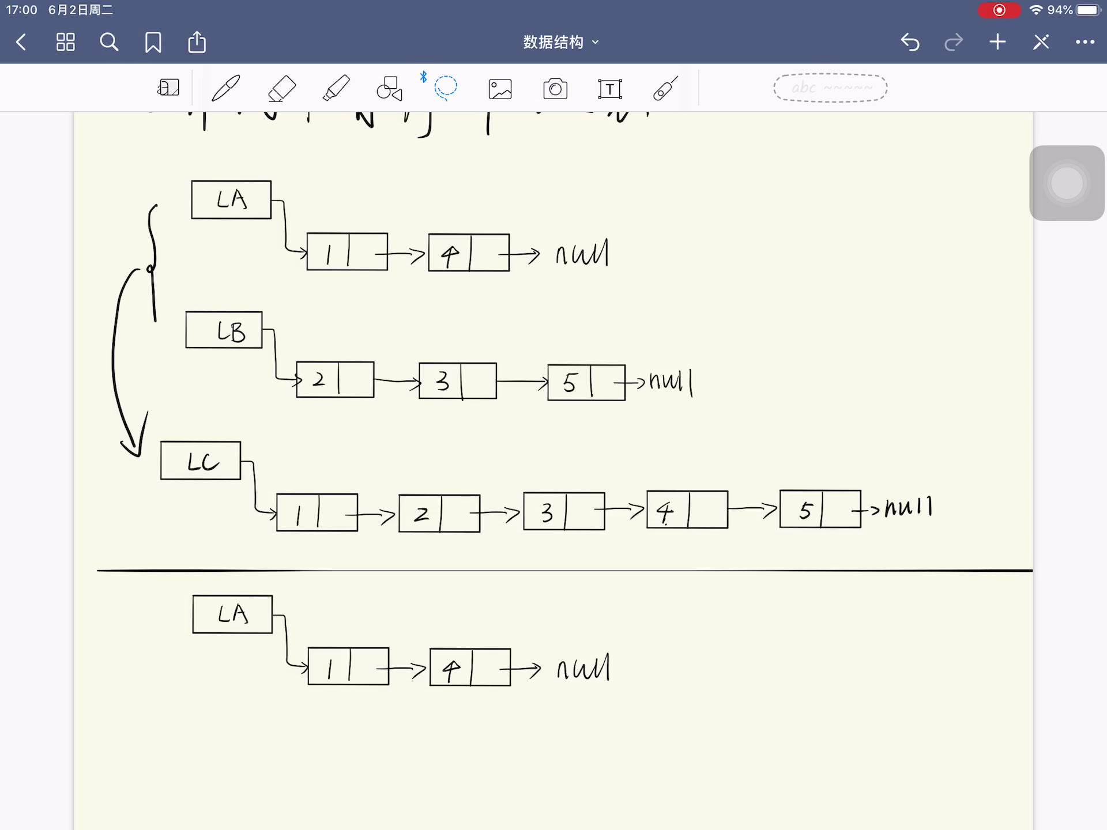This screenshot has height=830, width=1107.
Task: Select the Highlighter tool
Action: pyautogui.click(x=336, y=88)
